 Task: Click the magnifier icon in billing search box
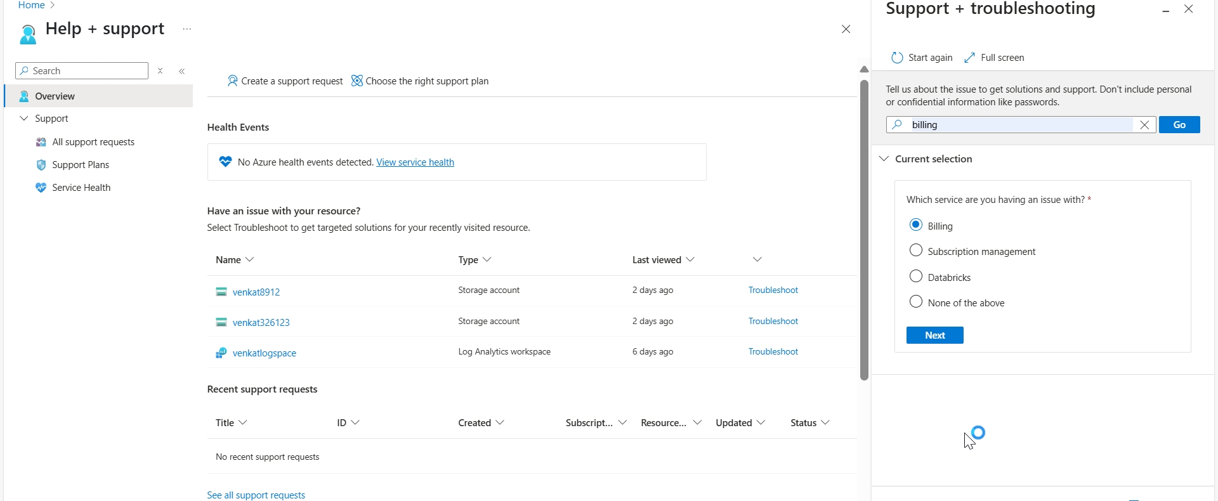[897, 125]
